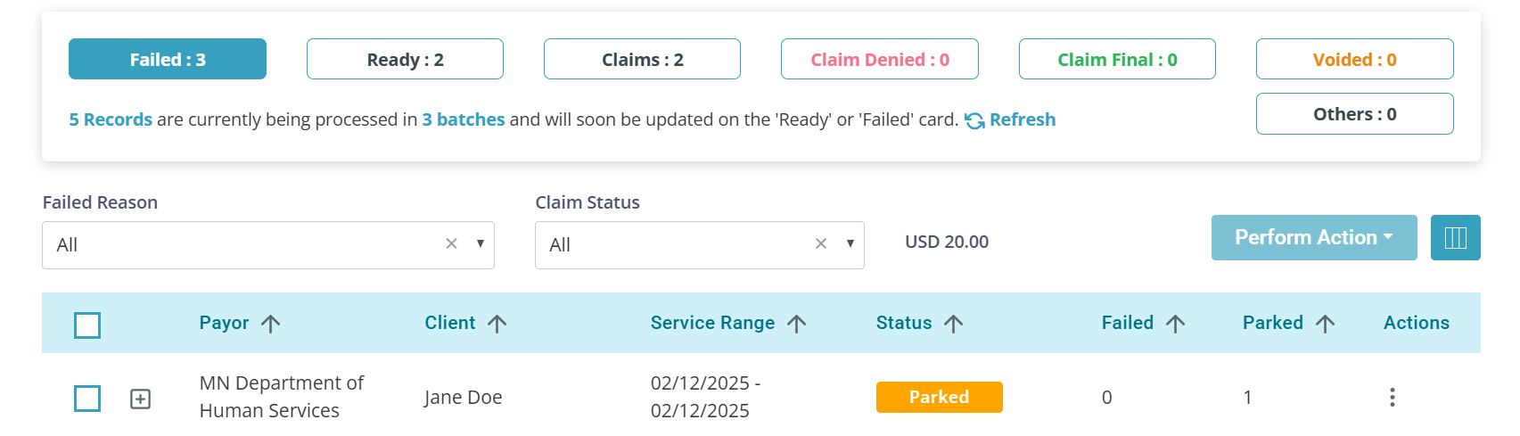The height and width of the screenshot is (436, 1520).
Task: Sort by Service Range arrow icon
Action: coord(797,324)
